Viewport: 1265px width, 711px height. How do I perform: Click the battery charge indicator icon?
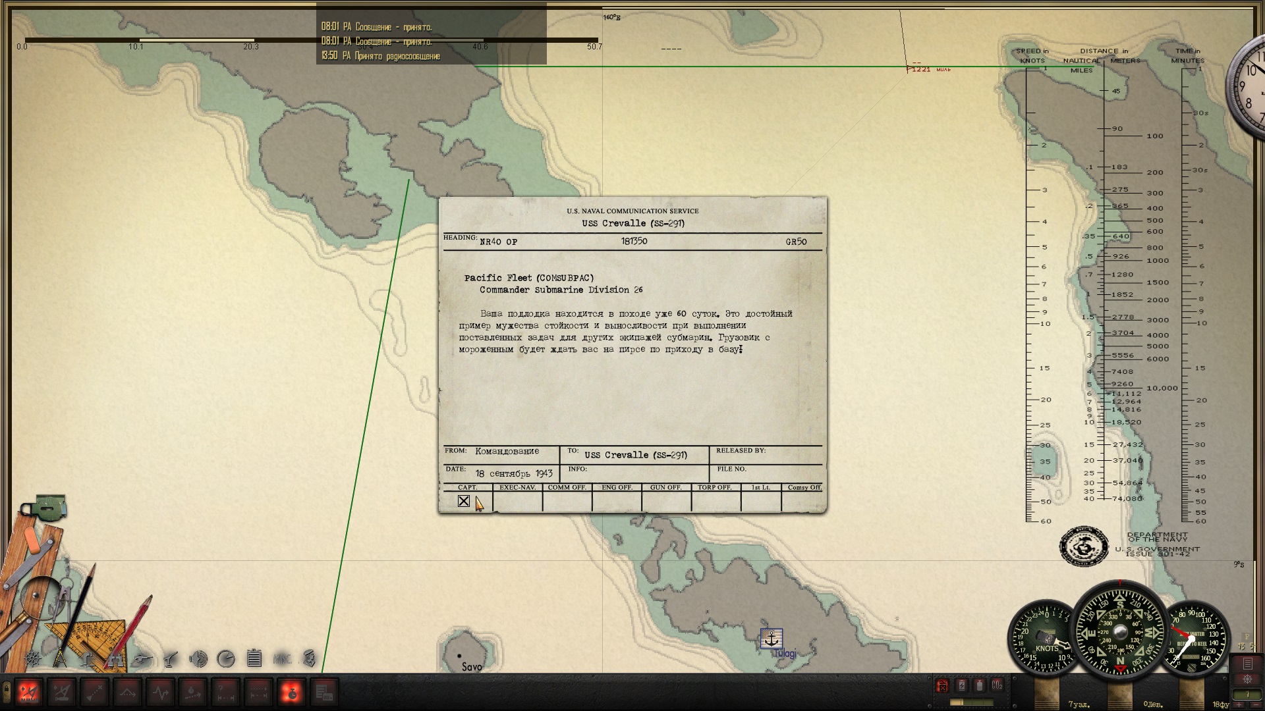coord(961,686)
